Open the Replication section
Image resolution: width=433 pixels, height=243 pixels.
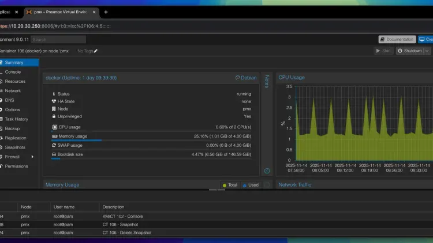point(16,138)
